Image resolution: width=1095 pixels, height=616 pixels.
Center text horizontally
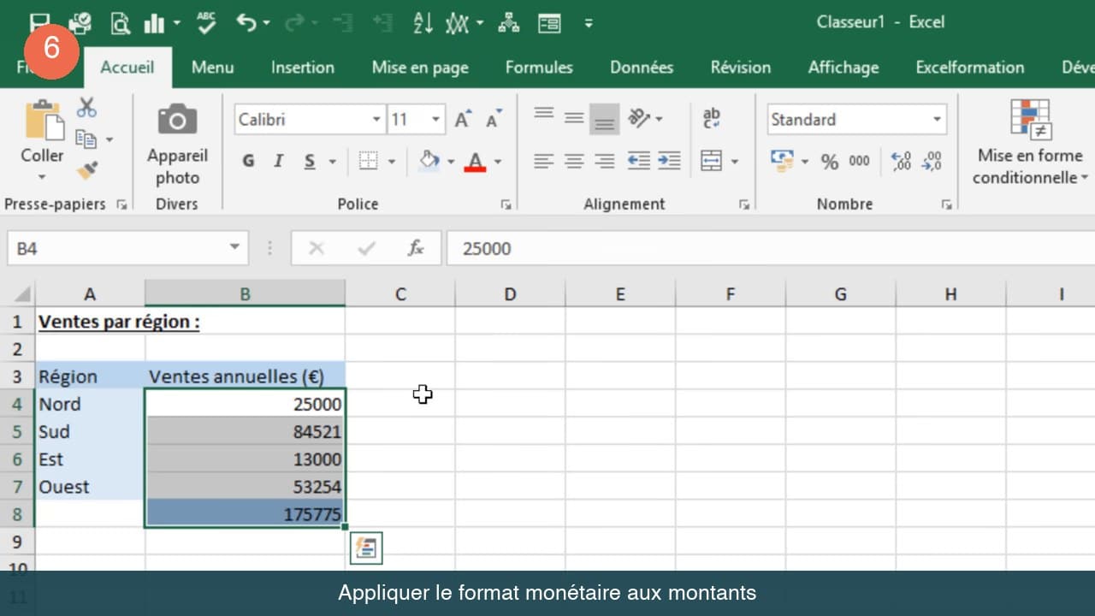574,160
